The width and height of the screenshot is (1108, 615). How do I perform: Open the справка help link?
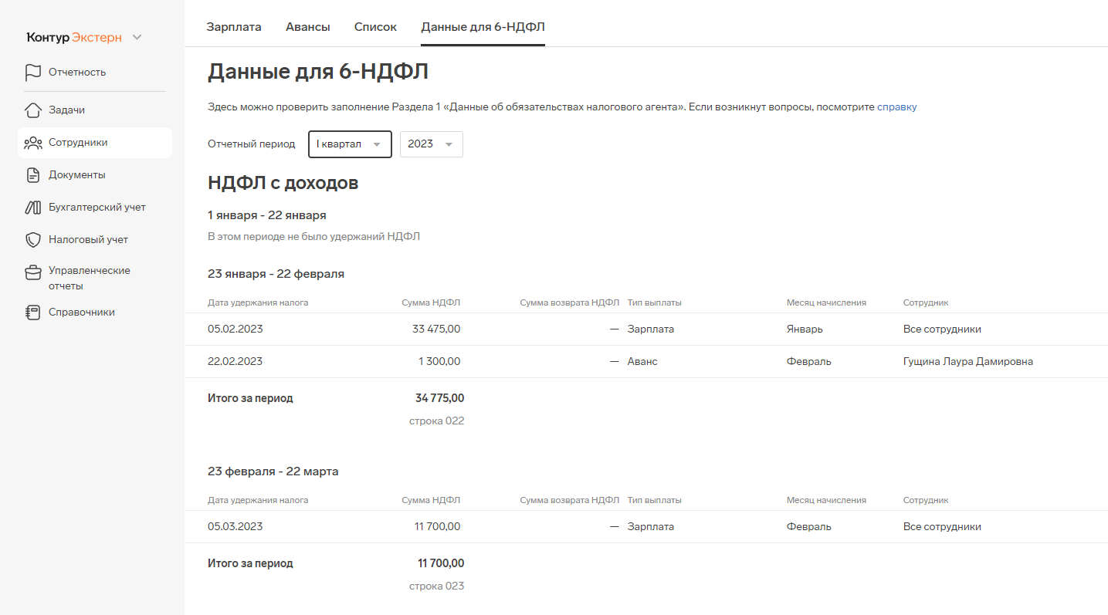point(897,107)
